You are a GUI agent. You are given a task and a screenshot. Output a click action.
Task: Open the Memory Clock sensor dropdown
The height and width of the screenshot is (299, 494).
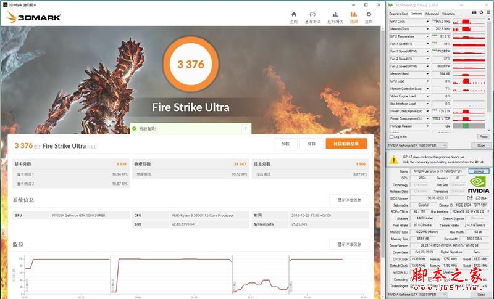[427, 29]
